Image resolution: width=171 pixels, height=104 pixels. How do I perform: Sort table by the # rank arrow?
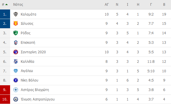[x=6, y=4]
